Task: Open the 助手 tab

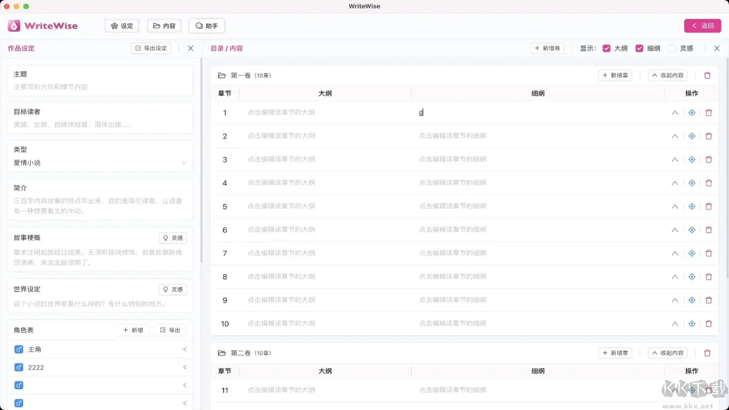Action: click(x=207, y=26)
